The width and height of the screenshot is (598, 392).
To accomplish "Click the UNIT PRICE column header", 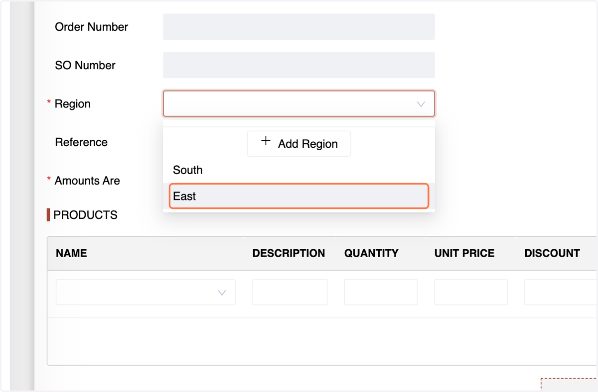I will 464,253.
